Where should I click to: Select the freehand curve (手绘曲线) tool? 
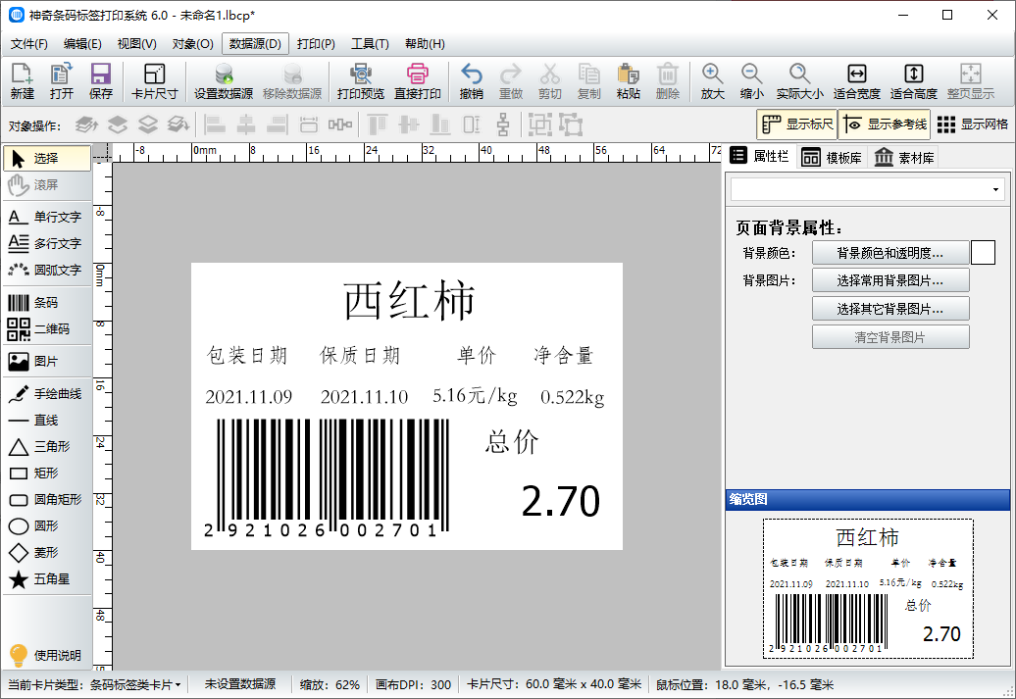pos(47,394)
